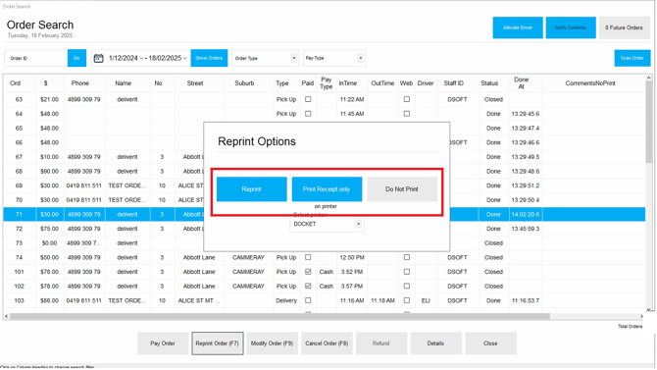Image resolution: width=657 pixels, height=370 pixels.
Task: Toggle Web checkbox for order 101
Action: tap(406, 272)
